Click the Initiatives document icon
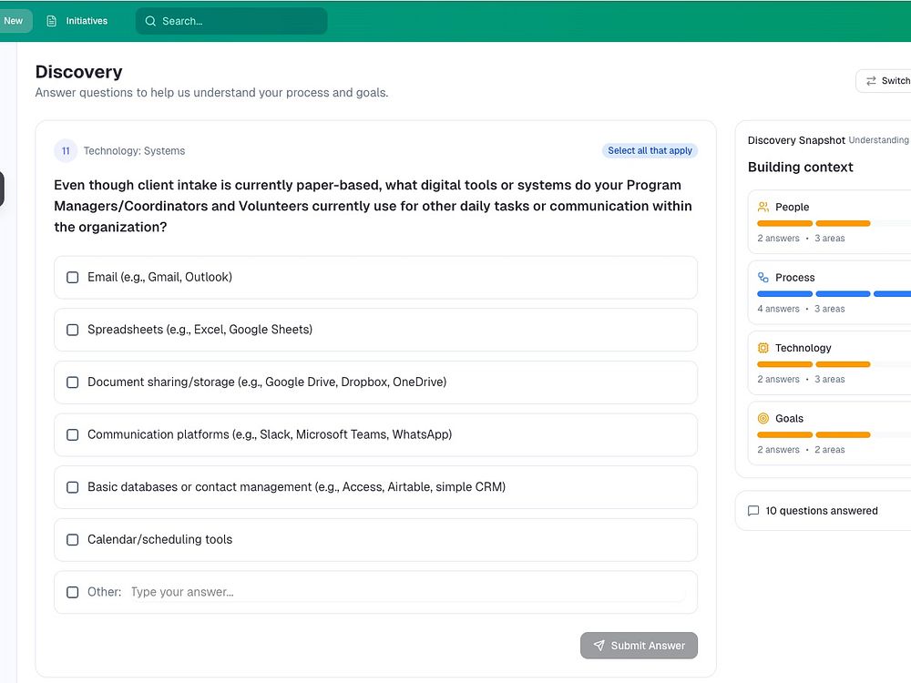This screenshot has width=911, height=683. click(x=52, y=21)
